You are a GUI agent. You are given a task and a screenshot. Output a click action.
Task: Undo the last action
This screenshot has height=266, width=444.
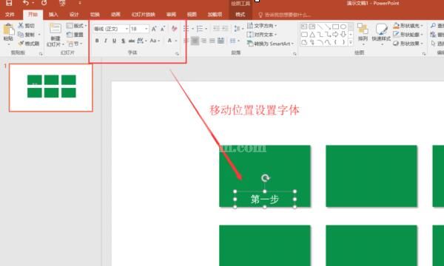click(26, 3)
